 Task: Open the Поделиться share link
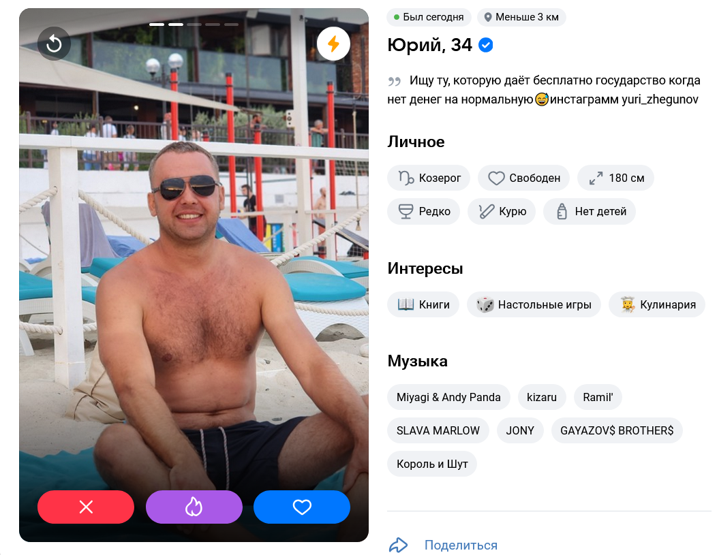[461, 545]
